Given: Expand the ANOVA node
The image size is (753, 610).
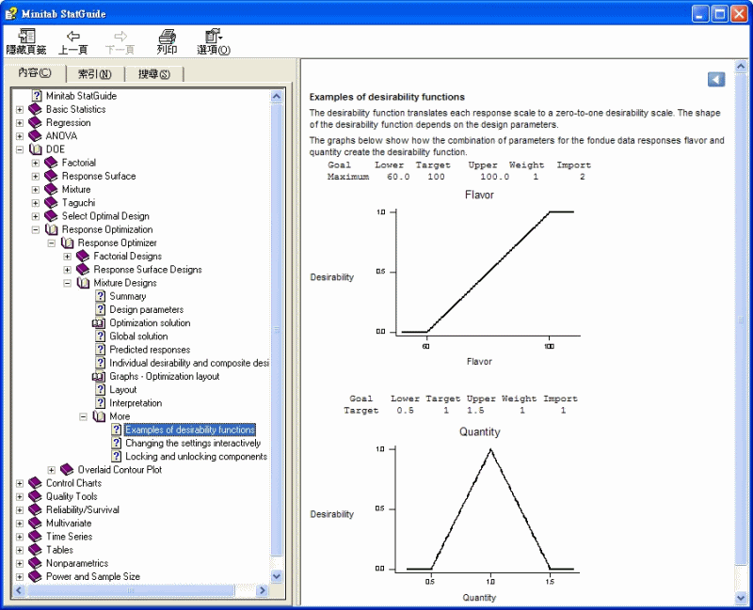Looking at the screenshot, I should 20,136.
